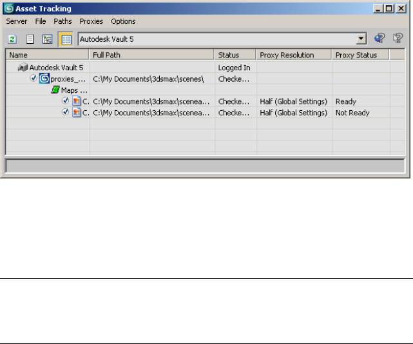The image size is (413, 344).
Task: Click the Asset Tracking title bar icon
Action: pos(8,8)
